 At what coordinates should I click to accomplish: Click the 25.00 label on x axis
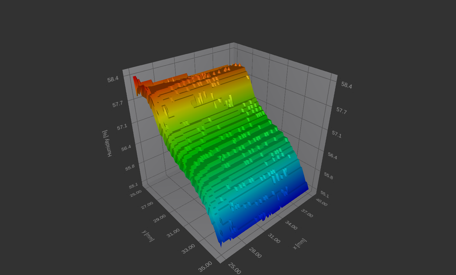[x=234, y=268]
